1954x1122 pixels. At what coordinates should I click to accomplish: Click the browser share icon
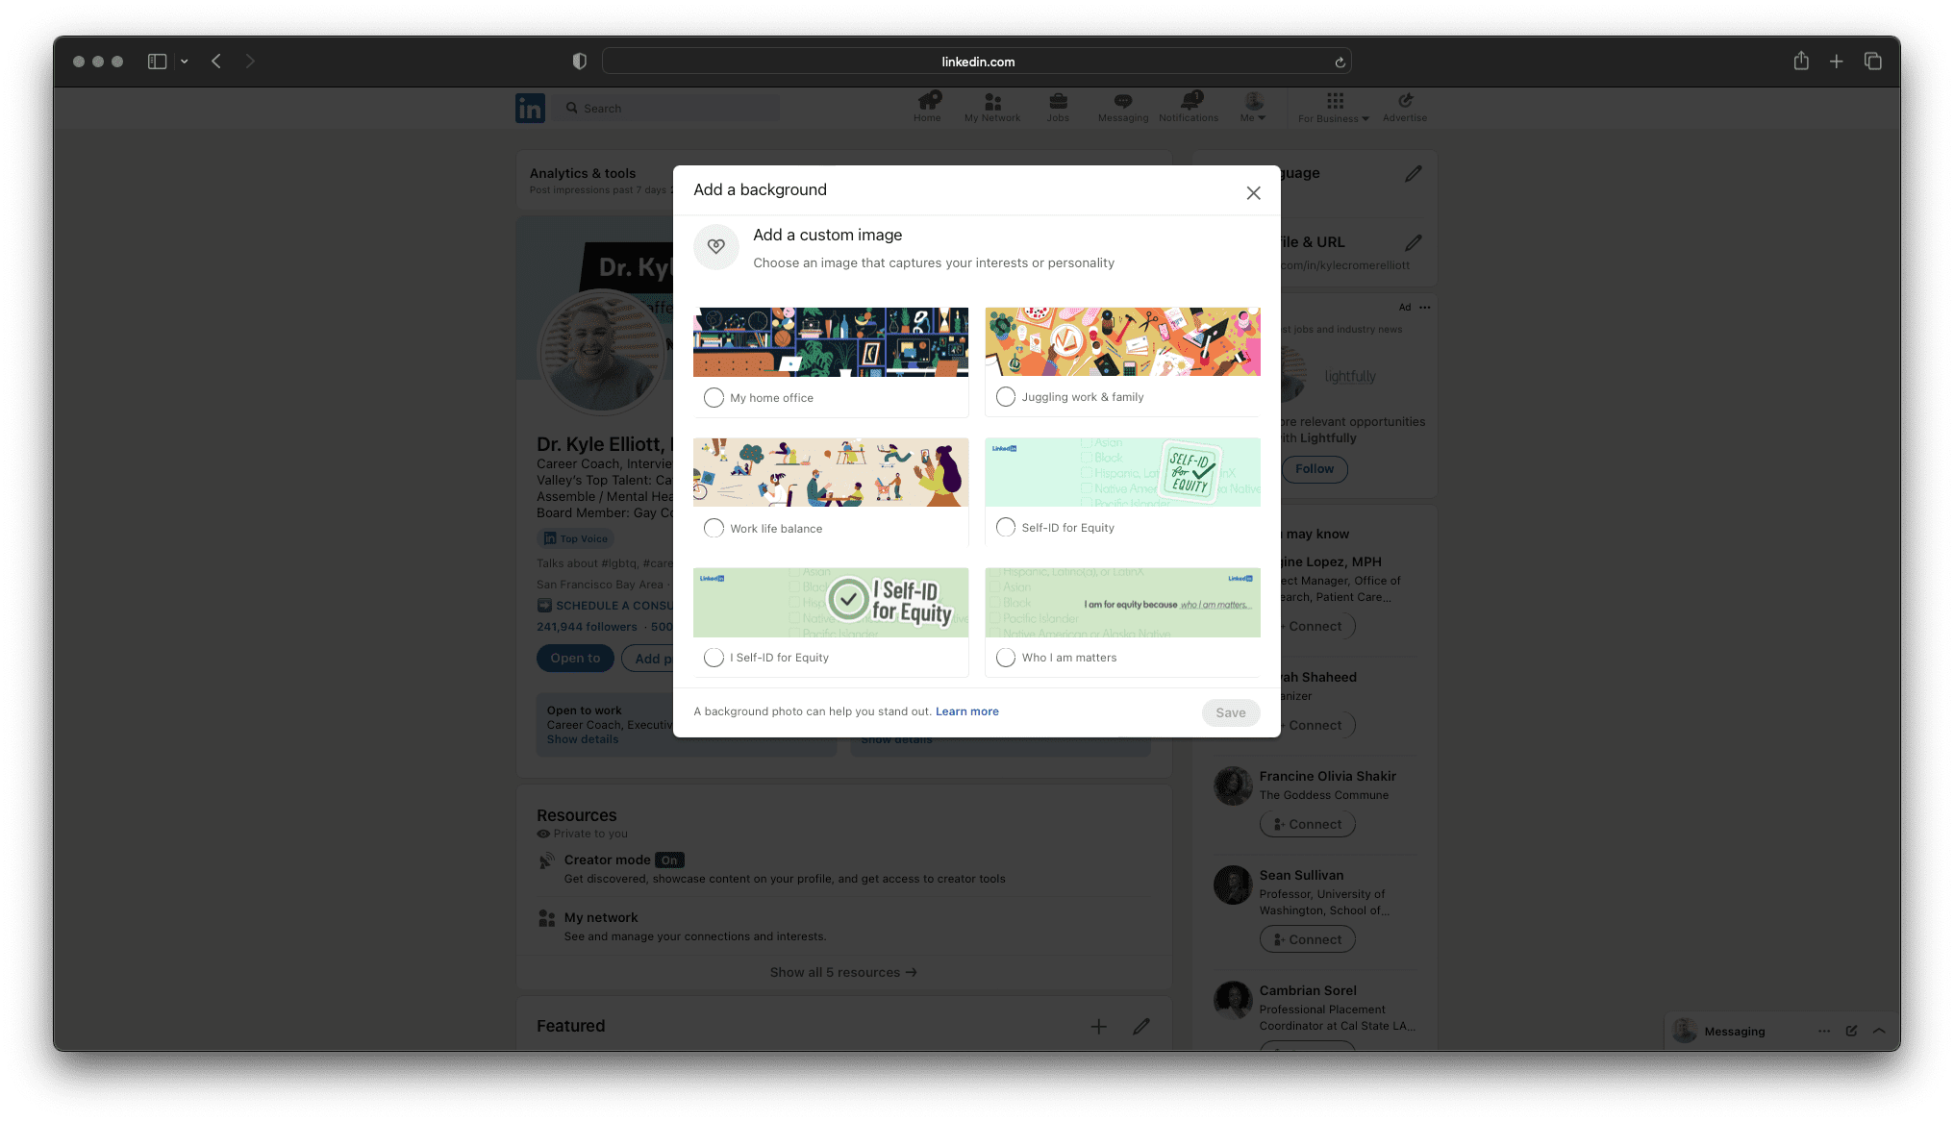click(x=1800, y=61)
